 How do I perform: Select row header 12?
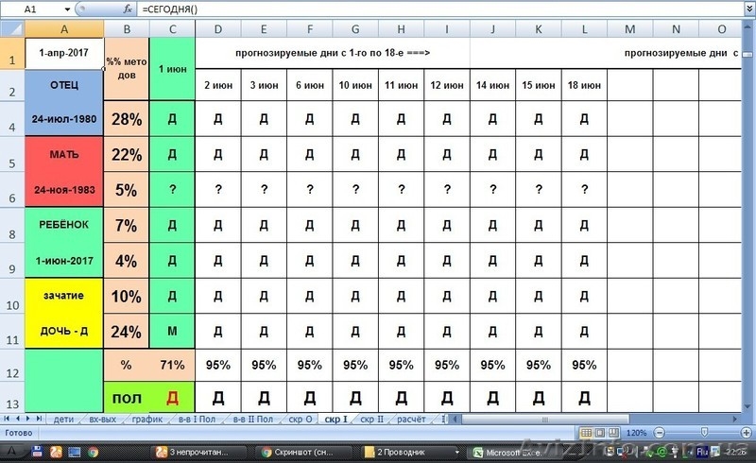coord(12,371)
